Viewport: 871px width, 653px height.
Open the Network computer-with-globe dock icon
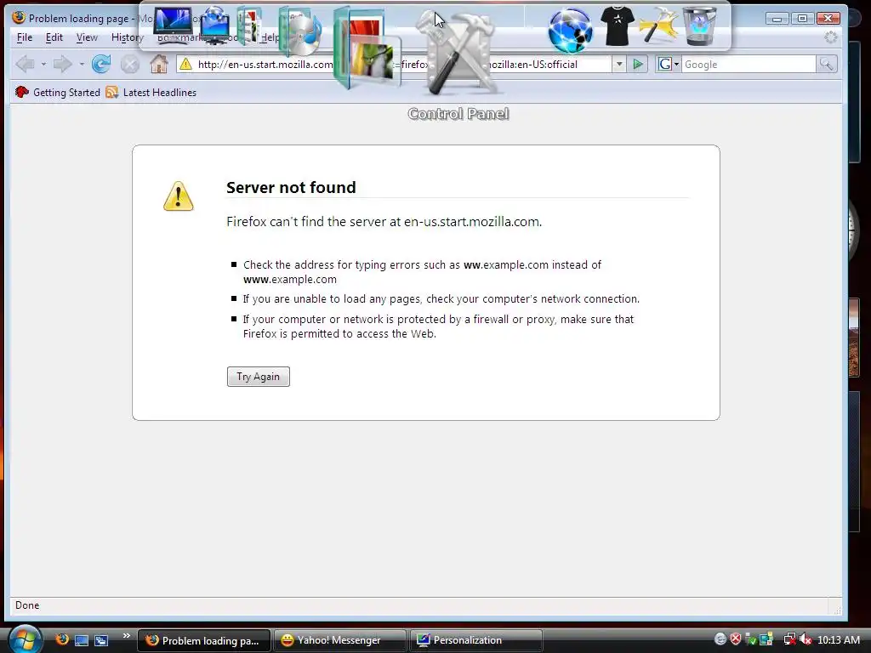click(214, 25)
